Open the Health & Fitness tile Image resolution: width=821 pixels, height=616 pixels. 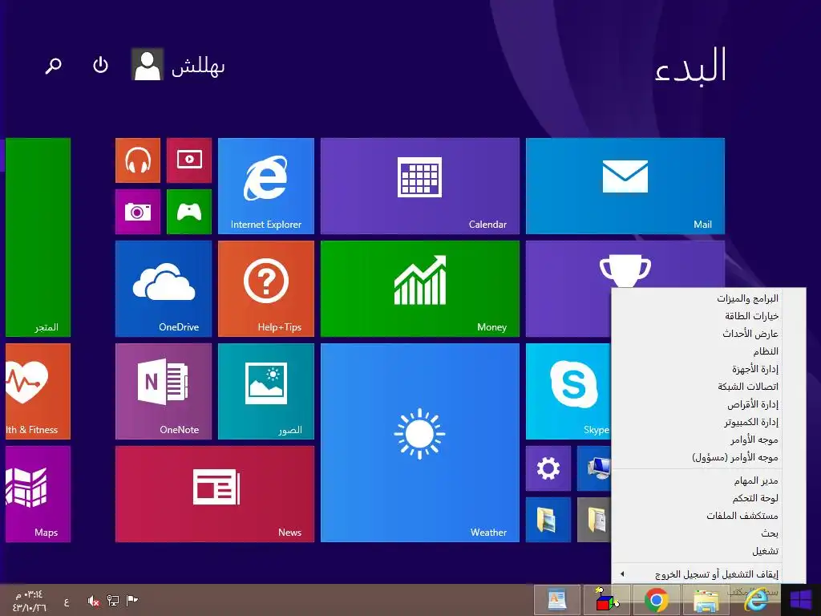(38, 391)
